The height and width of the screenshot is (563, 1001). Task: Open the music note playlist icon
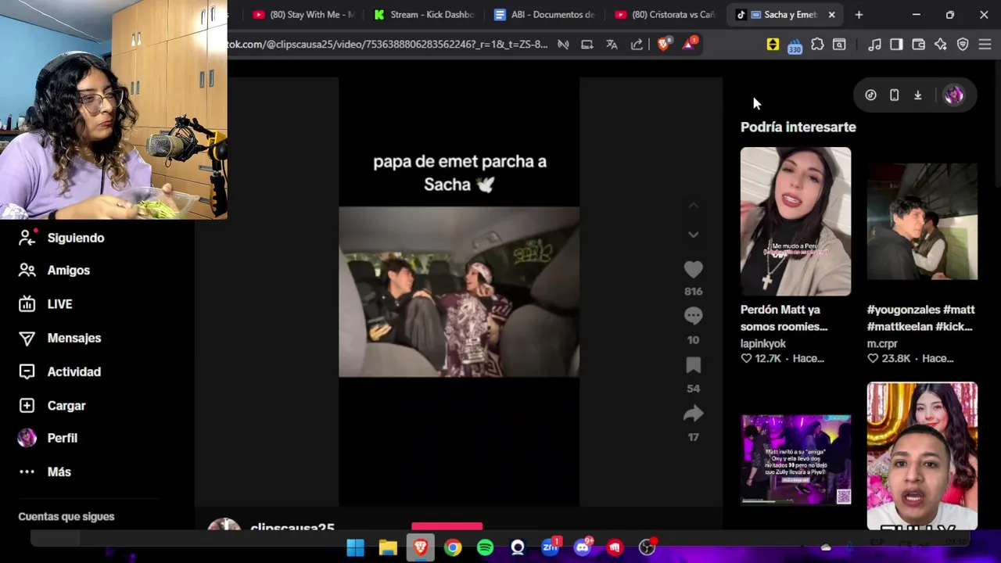pos(875,45)
